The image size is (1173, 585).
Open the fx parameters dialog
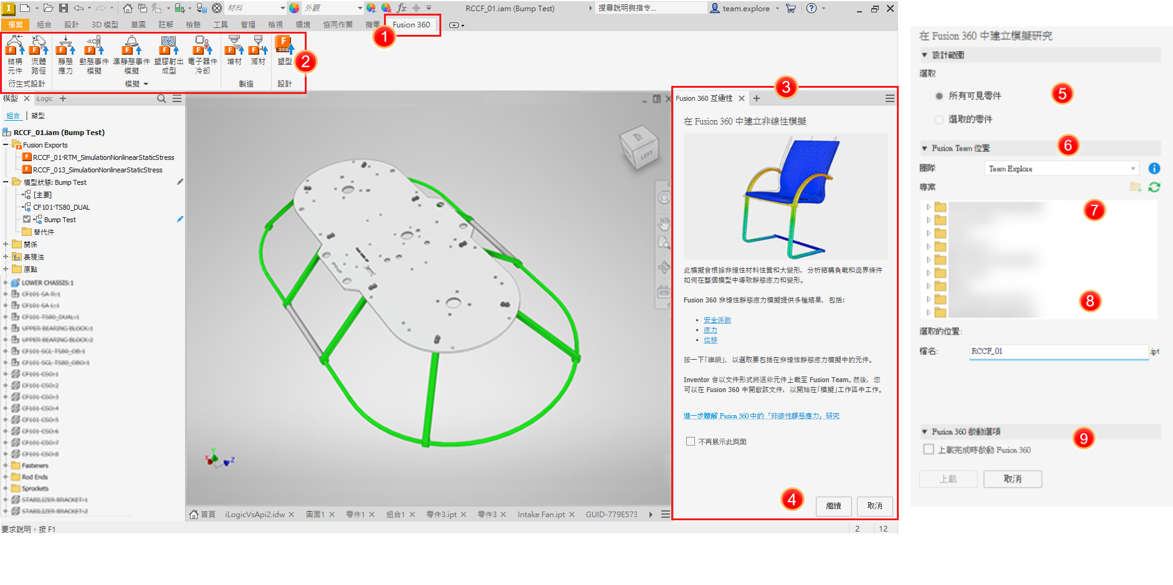pyautogui.click(x=401, y=8)
